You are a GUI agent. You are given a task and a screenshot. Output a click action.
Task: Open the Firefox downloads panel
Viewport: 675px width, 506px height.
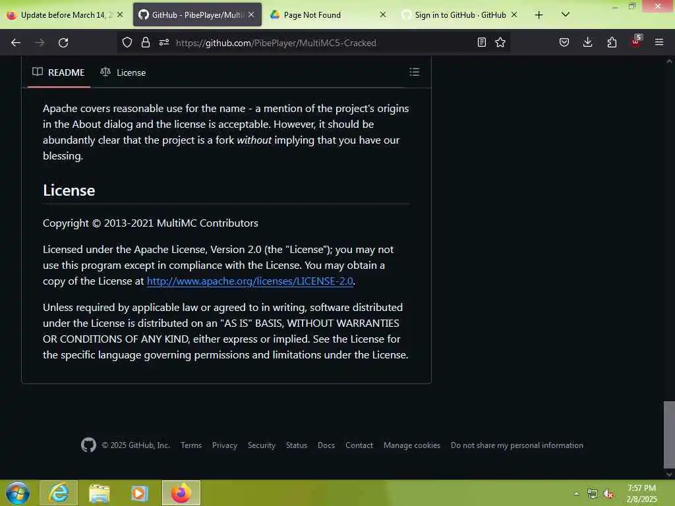point(587,42)
